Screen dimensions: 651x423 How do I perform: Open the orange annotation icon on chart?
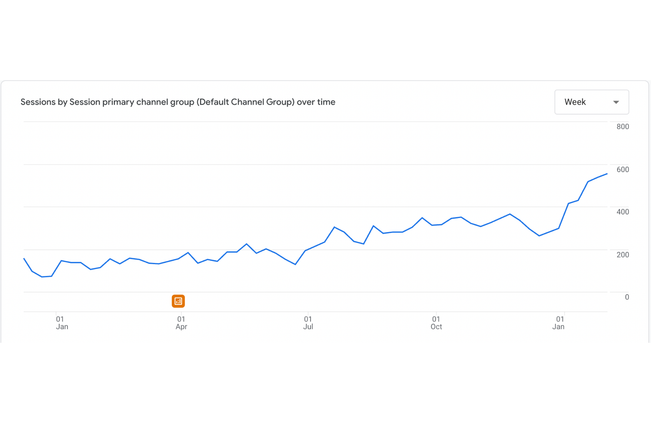tap(178, 301)
